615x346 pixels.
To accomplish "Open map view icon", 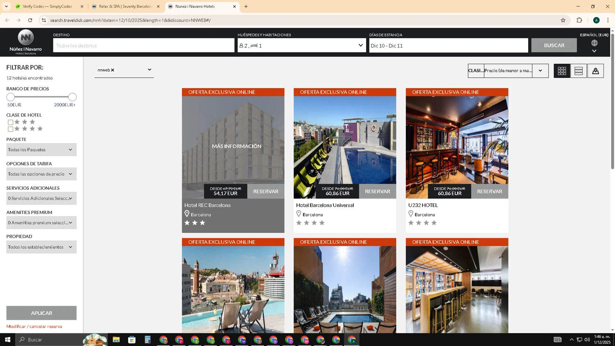I will tap(595, 71).
